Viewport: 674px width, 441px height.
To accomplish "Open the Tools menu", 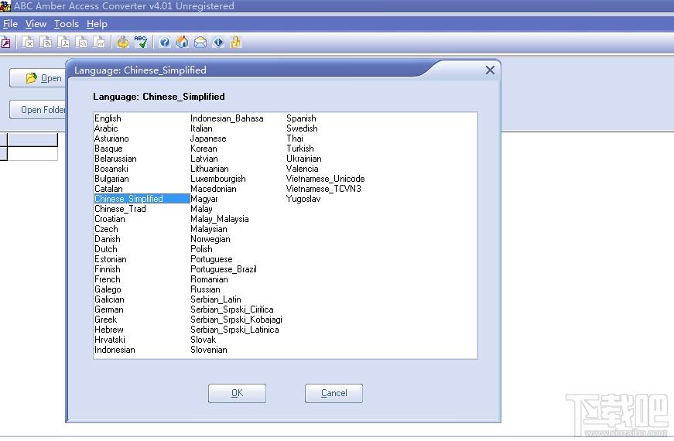I will click(x=67, y=24).
